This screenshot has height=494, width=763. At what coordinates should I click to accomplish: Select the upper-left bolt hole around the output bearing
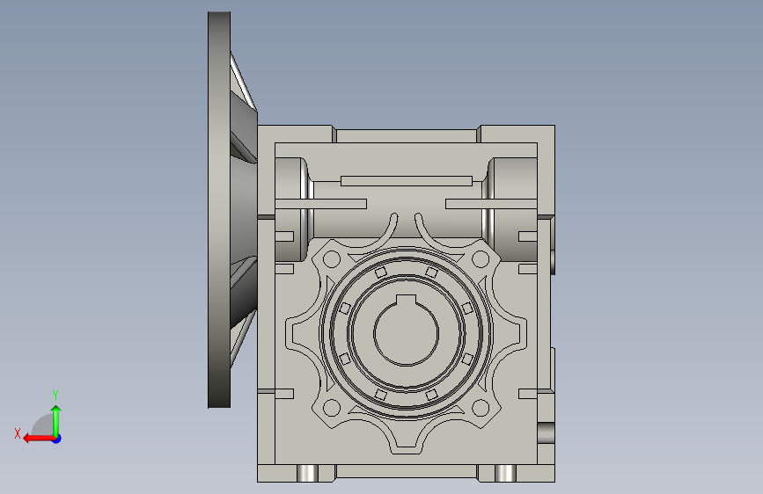point(332,259)
